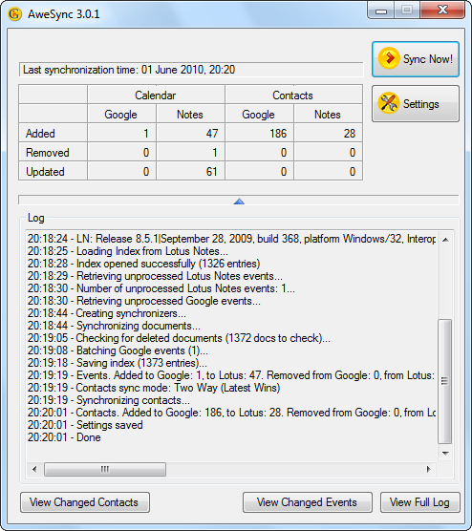Select the Calendar column header
The image size is (472, 531).
(x=156, y=96)
